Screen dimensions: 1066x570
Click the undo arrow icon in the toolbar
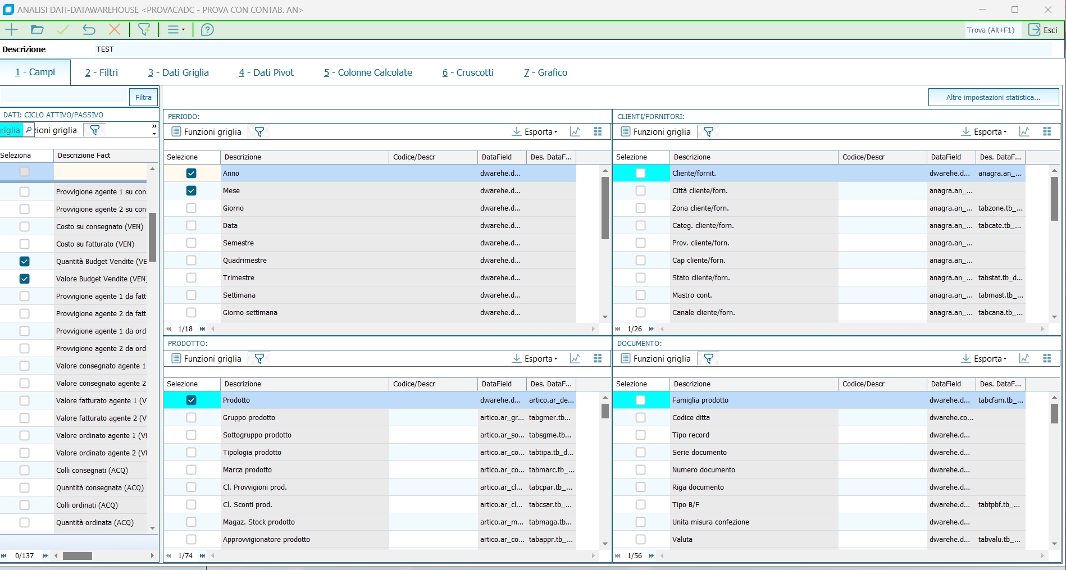[89, 30]
